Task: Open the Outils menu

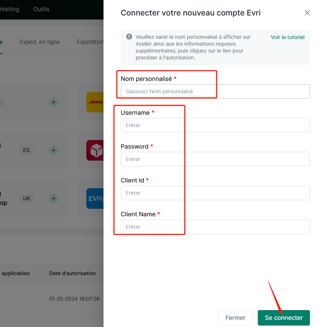Action: point(41,9)
